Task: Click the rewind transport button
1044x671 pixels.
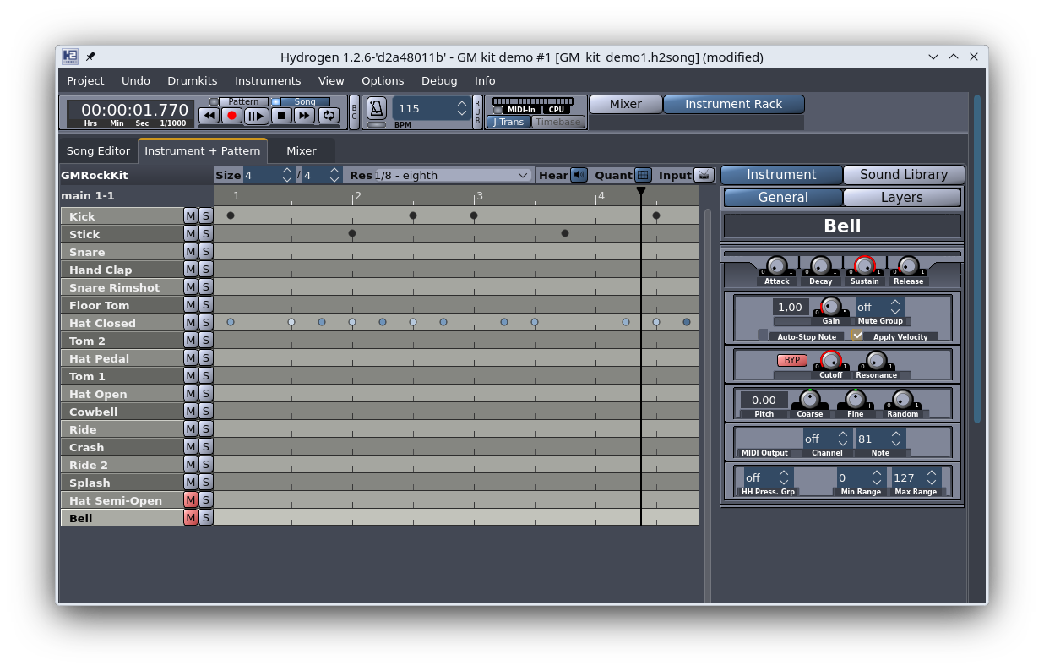Action: click(209, 115)
